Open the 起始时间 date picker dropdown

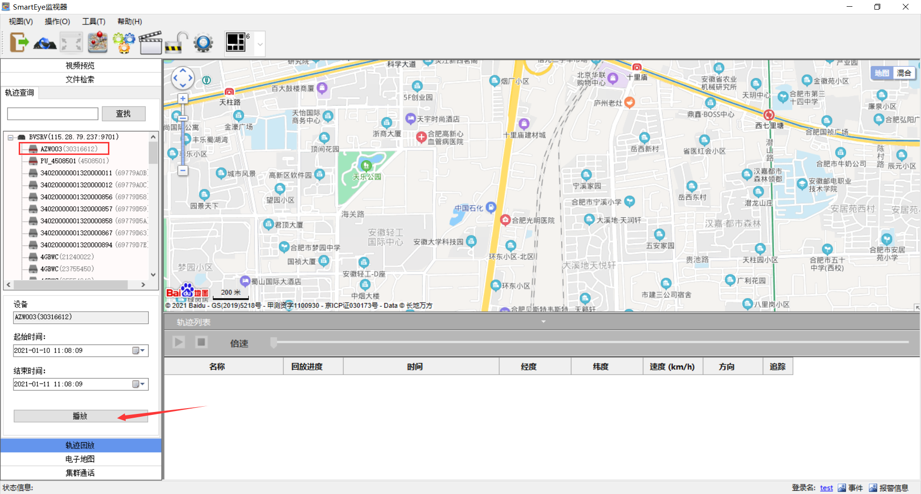coord(139,351)
